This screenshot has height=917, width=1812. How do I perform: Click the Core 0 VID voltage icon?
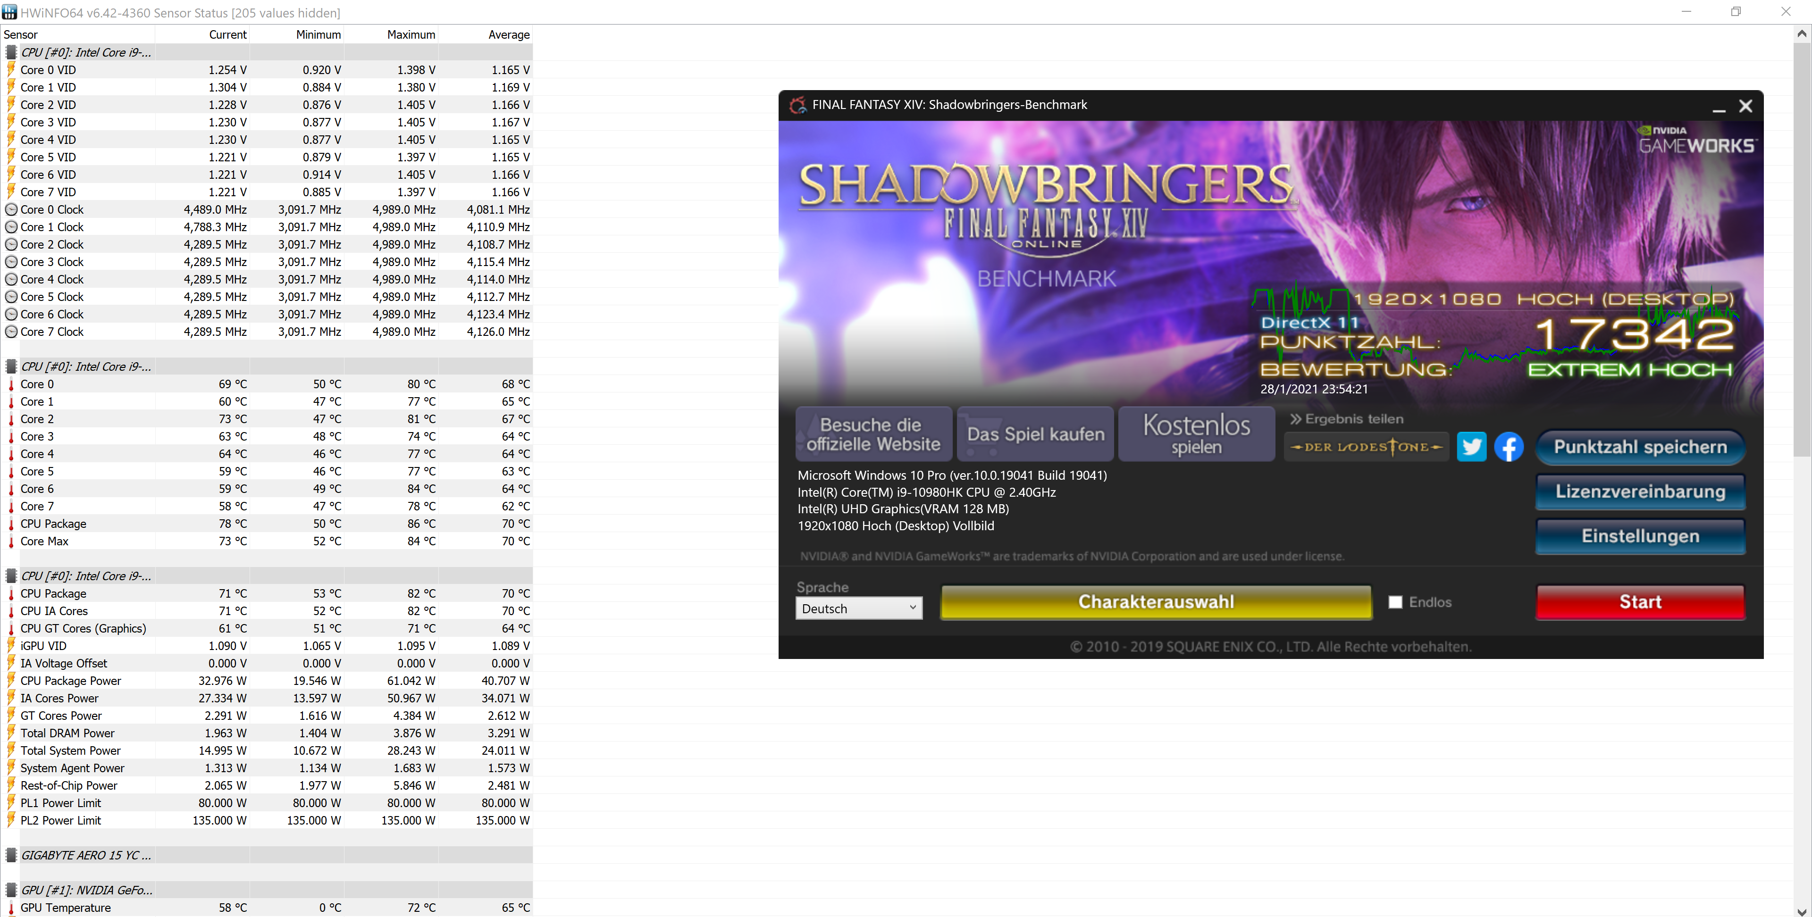point(11,70)
